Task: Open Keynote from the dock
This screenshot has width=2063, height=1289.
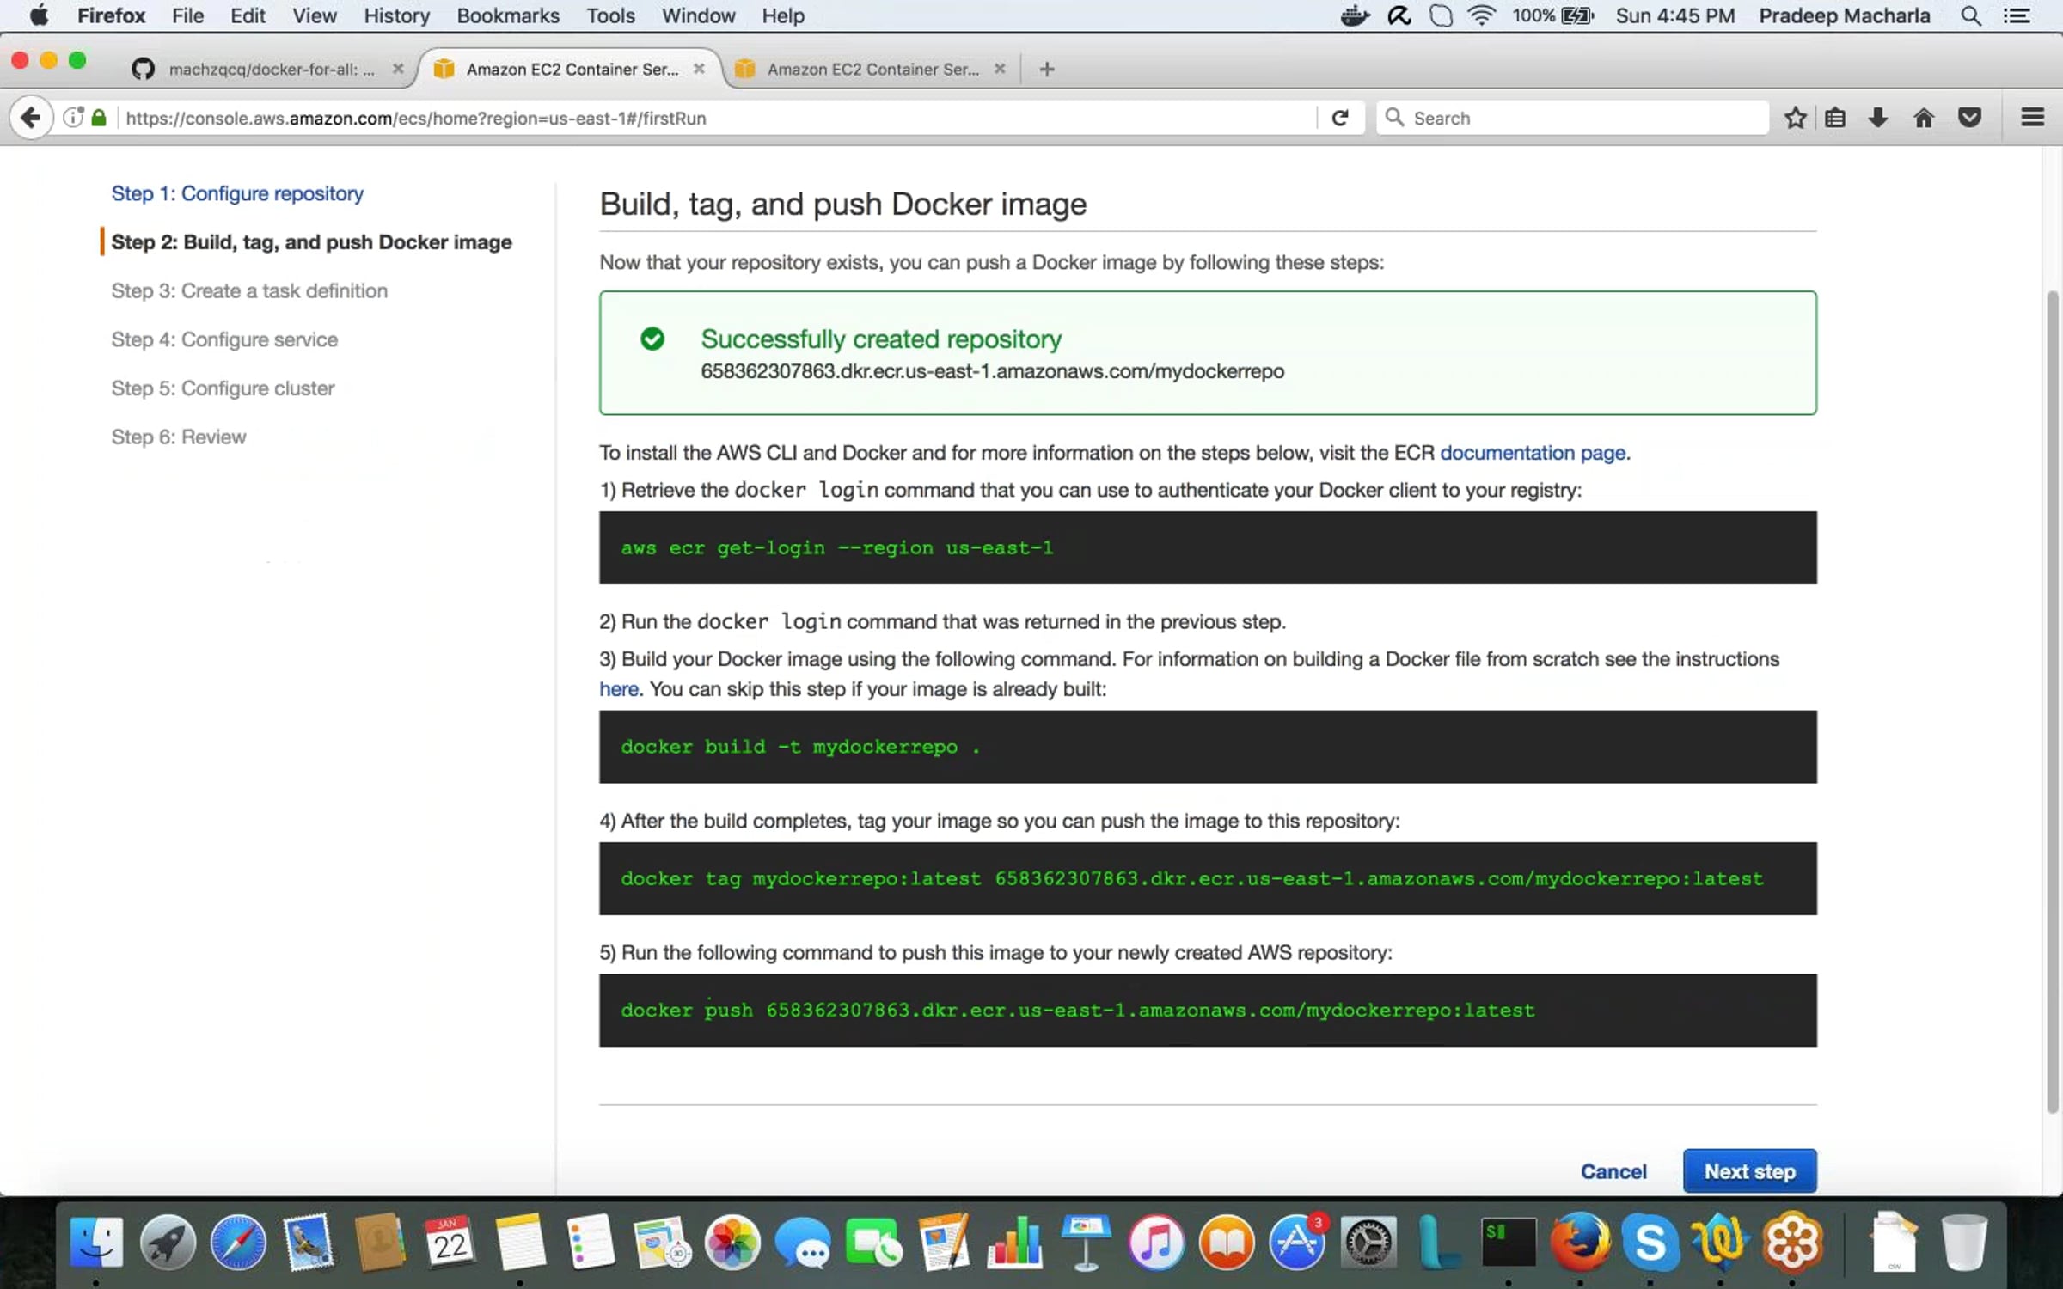Action: click(1086, 1243)
